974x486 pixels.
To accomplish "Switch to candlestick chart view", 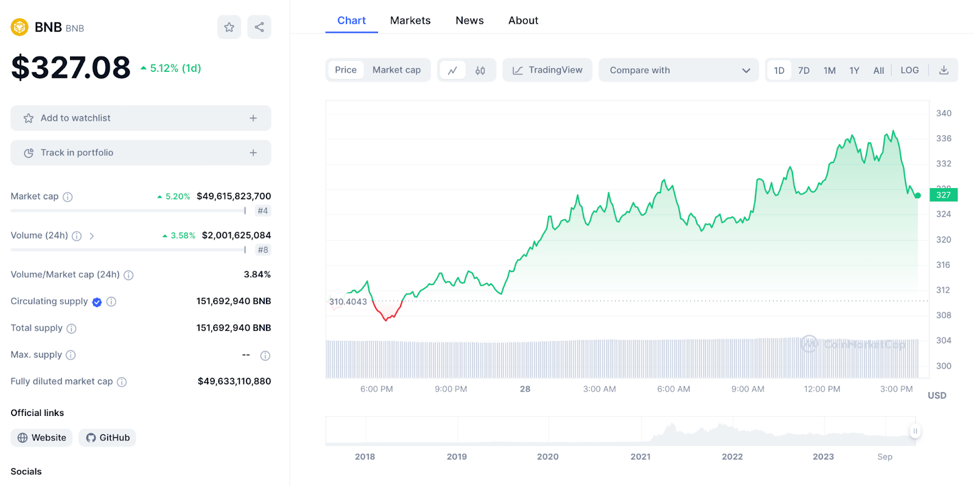I will click(x=480, y=70).
